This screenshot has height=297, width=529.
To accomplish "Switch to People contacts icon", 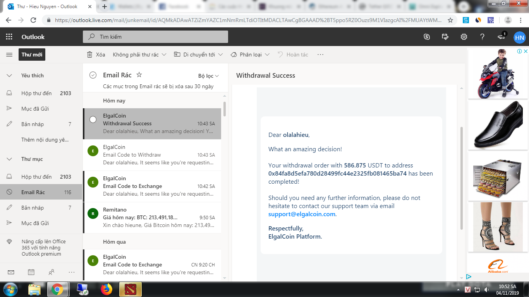I will coord(51,272).
